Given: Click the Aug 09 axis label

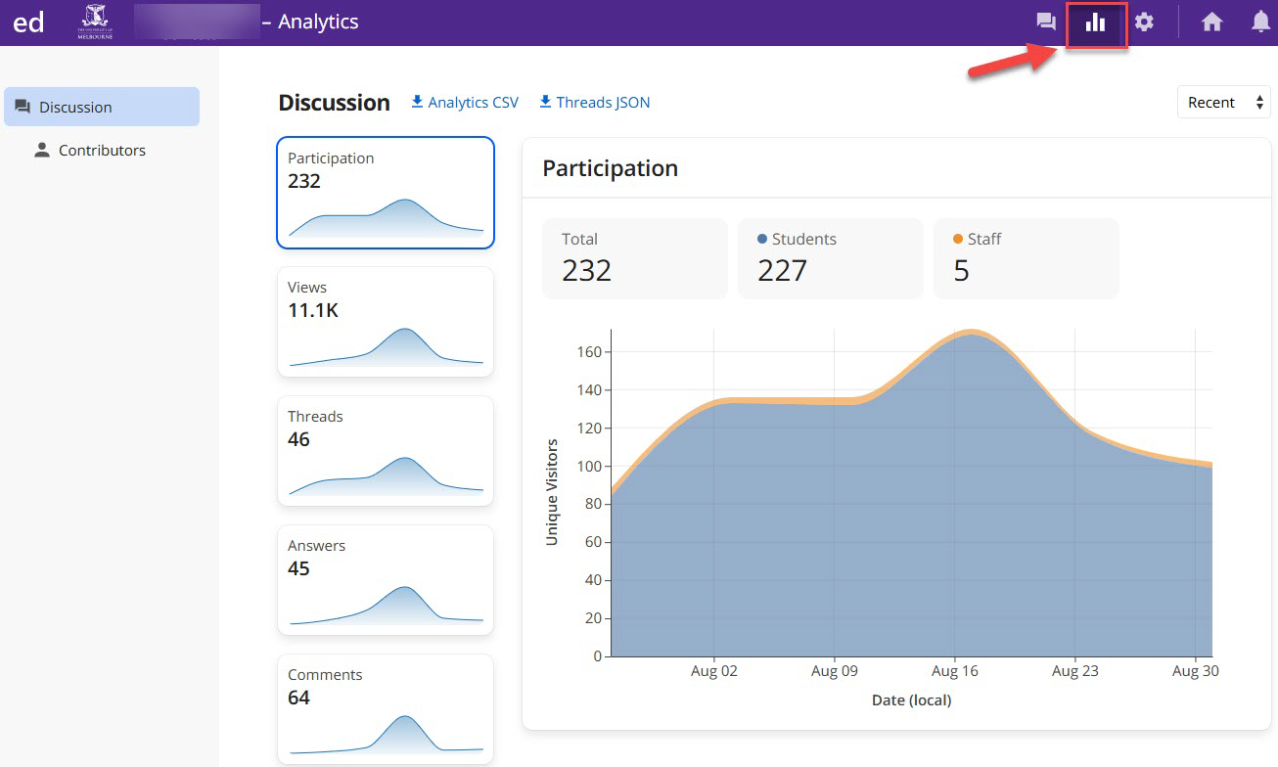Looking at the screenshot, I should point(835,671).
